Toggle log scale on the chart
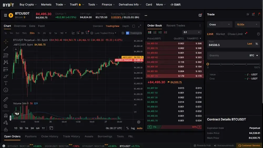The image size is (263, 148). click(x=133, y=128)
